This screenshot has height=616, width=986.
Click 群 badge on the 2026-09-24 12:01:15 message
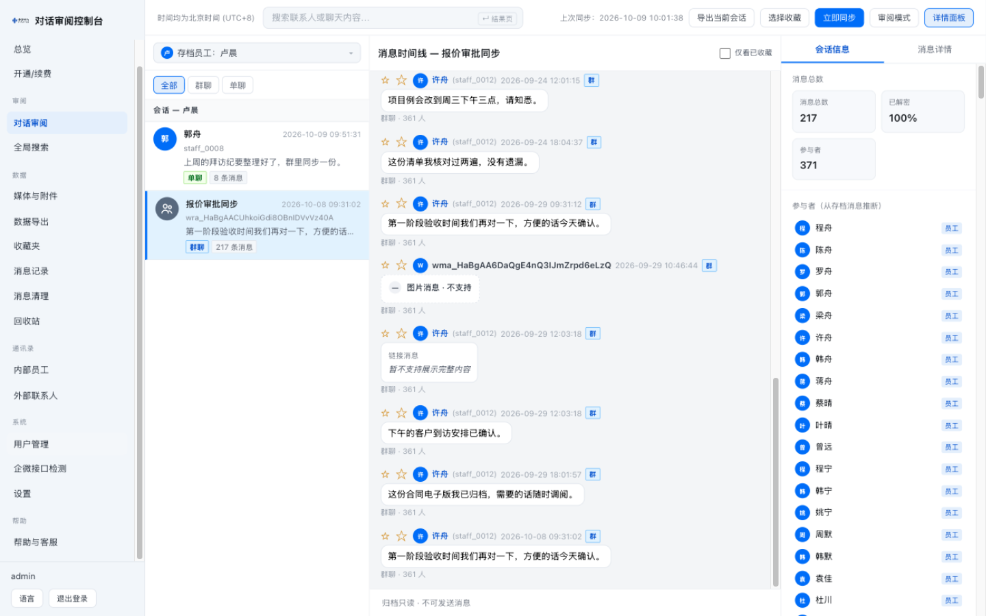click(x=592, y=80)
